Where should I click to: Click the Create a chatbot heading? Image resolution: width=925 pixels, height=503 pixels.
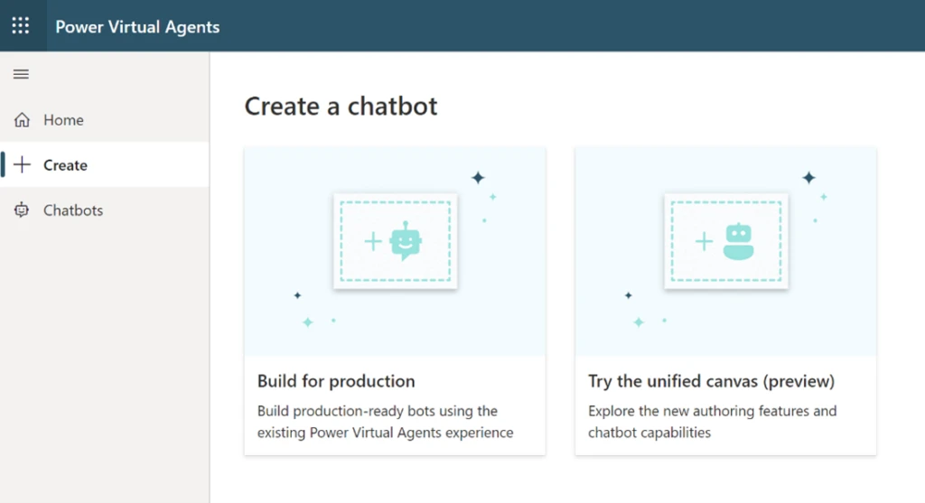341,106
